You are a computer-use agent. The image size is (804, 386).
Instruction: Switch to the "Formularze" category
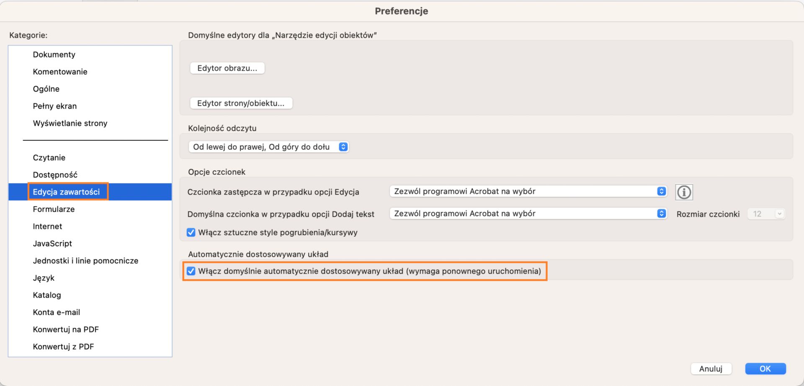[x=54, y=209]
